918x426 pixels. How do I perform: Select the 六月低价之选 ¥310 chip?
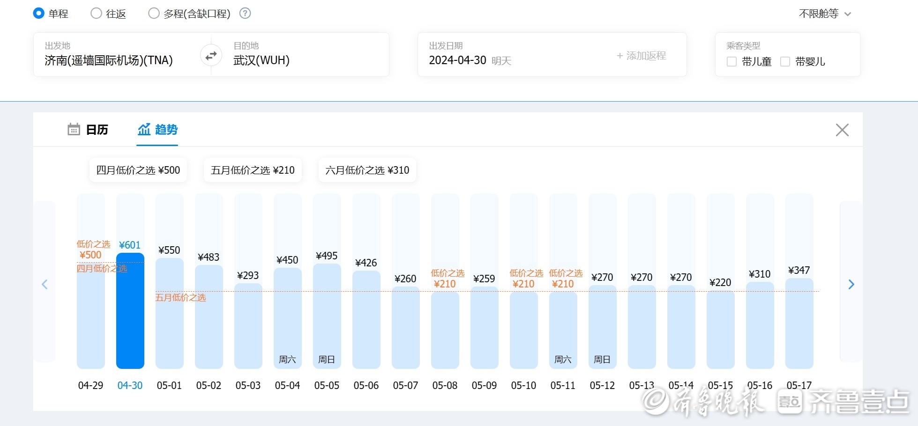(x=367, y=170)
